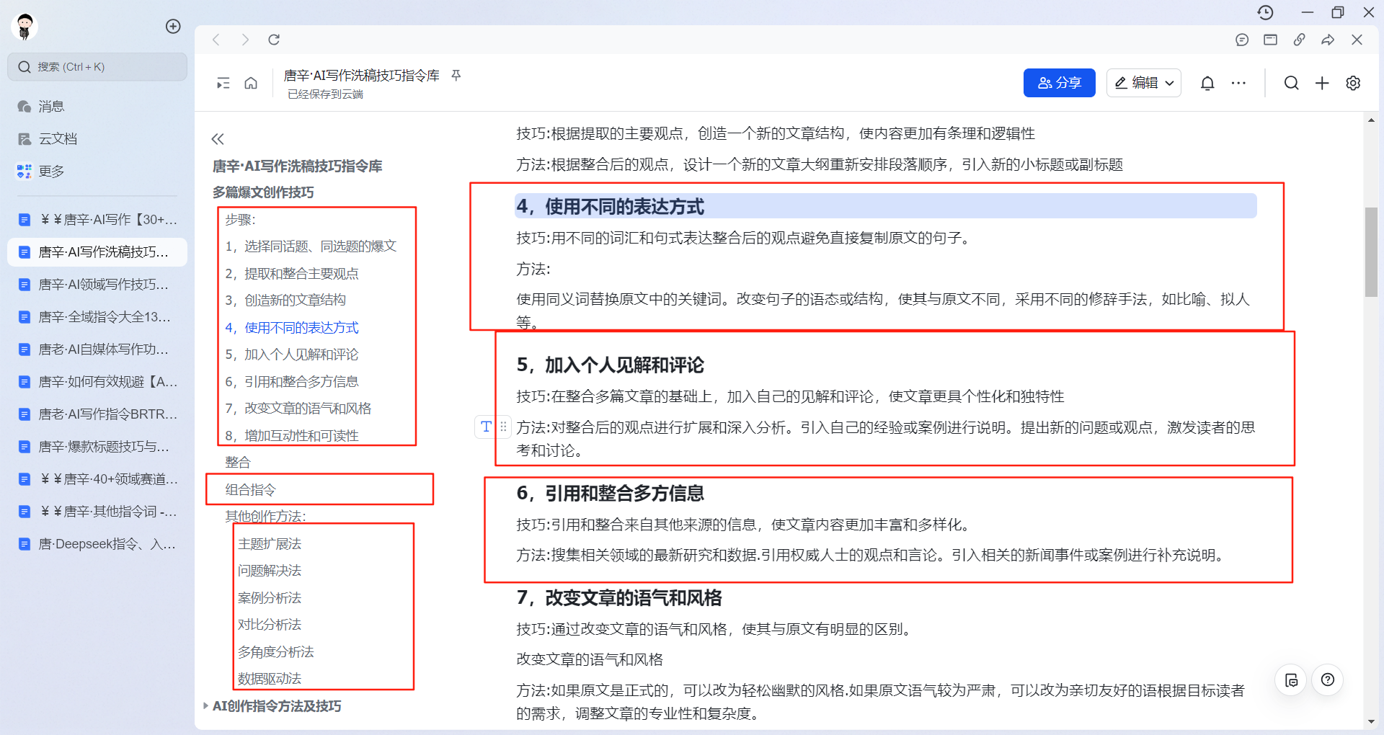Click the Share button
The image size is (1384, 735).
[1059, 83]
